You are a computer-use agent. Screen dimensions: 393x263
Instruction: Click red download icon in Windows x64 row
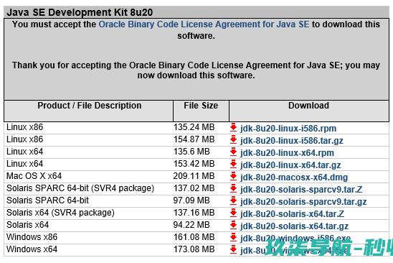[233, 249]
